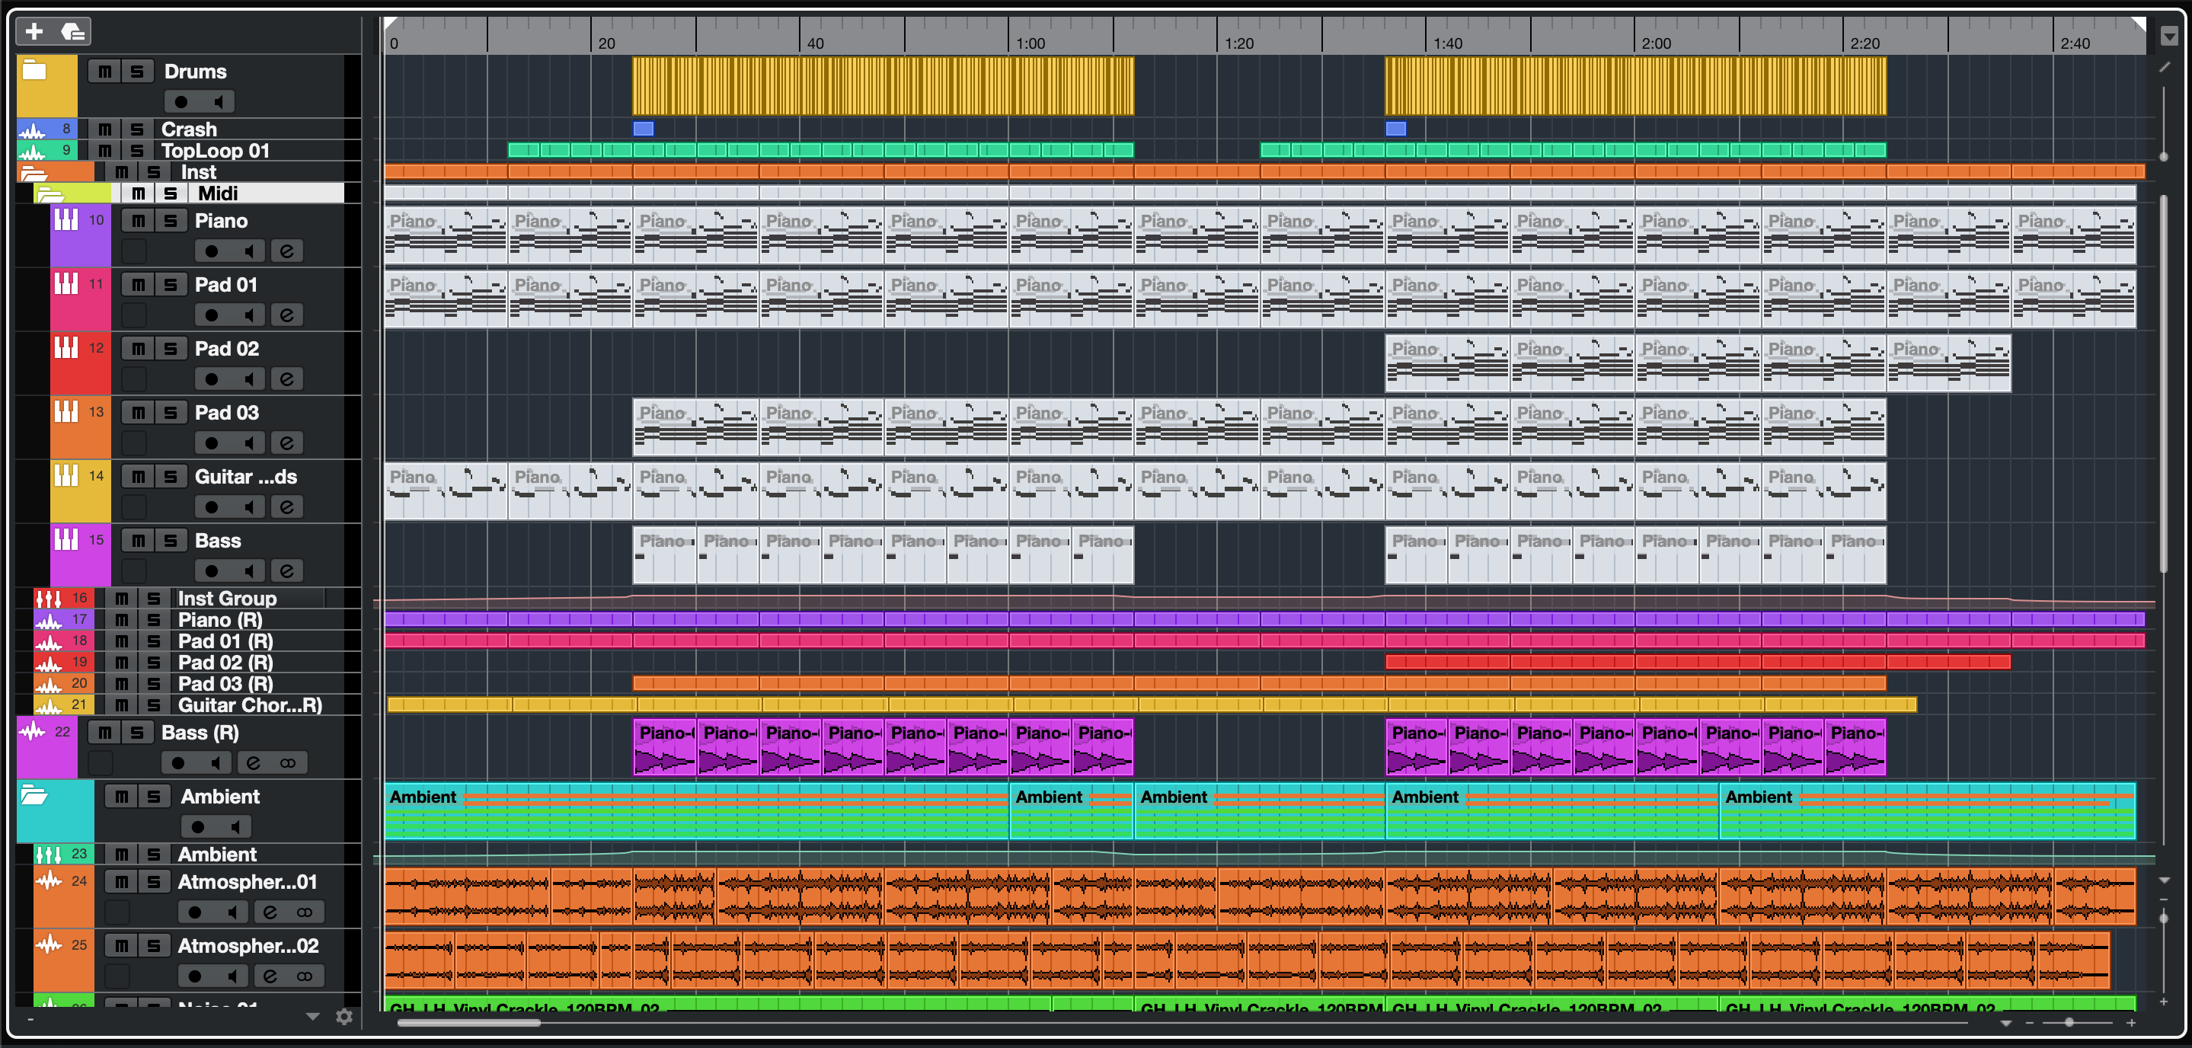The width and height of the screenshot is (2192, 1048).
Task: Solo the TopLoop 01 track
Action: point(137,151)
